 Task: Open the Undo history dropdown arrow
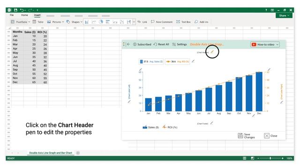click(25, 10)
